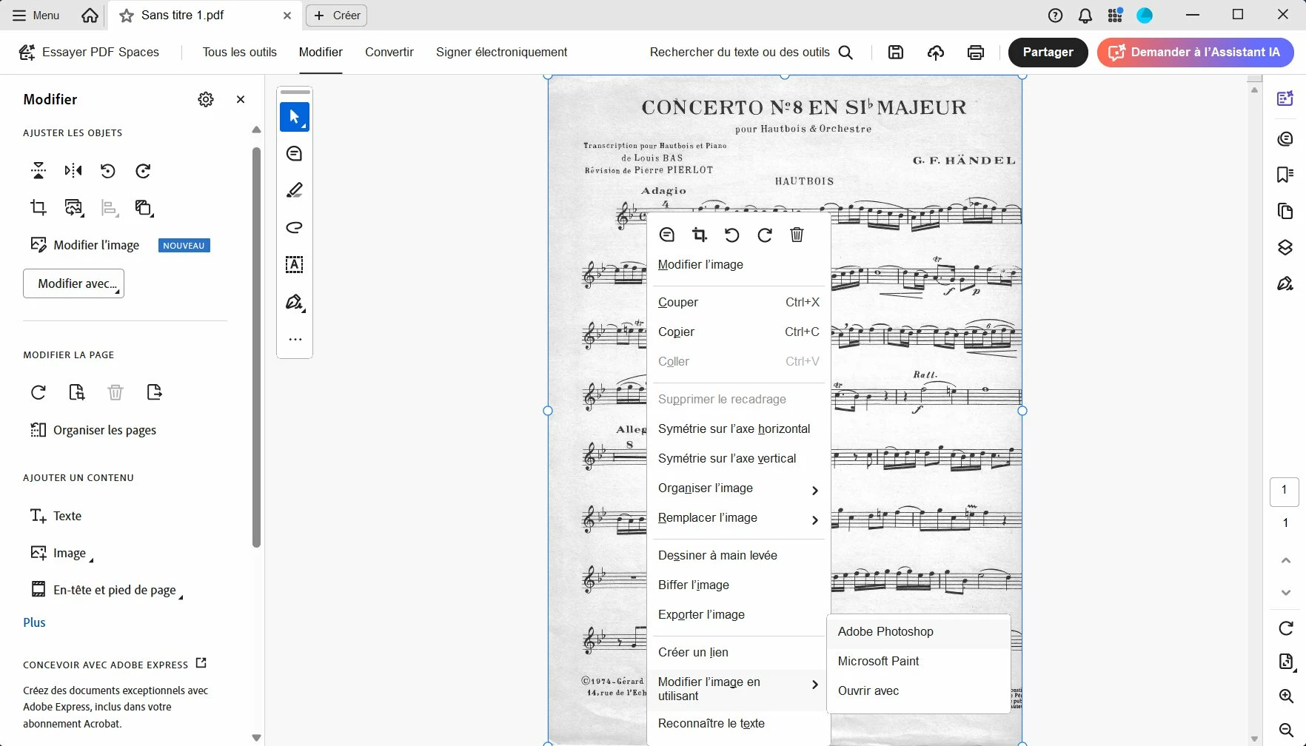Viewport: 1306px width, 746px height.
Task: Click the Partager button
Action: click(x=1048, y=52)
